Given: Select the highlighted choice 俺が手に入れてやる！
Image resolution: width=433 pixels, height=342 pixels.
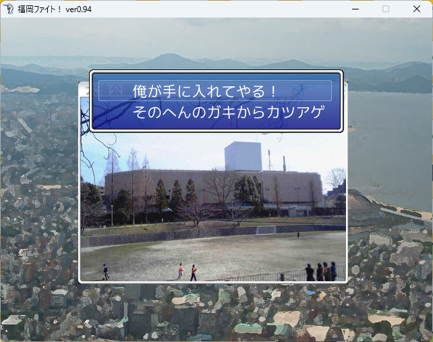Looking at the screenshot, I should click(215, 91).
